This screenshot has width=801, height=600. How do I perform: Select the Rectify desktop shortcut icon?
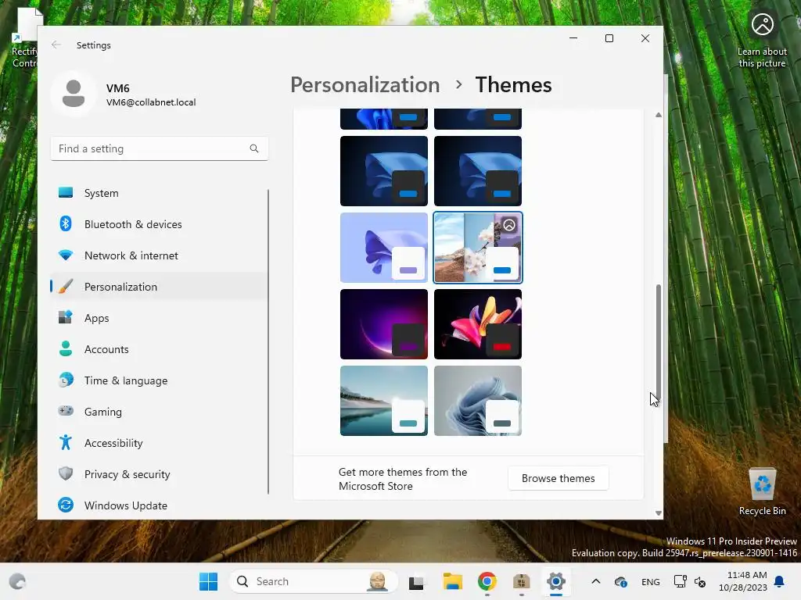tap(24, 38)
